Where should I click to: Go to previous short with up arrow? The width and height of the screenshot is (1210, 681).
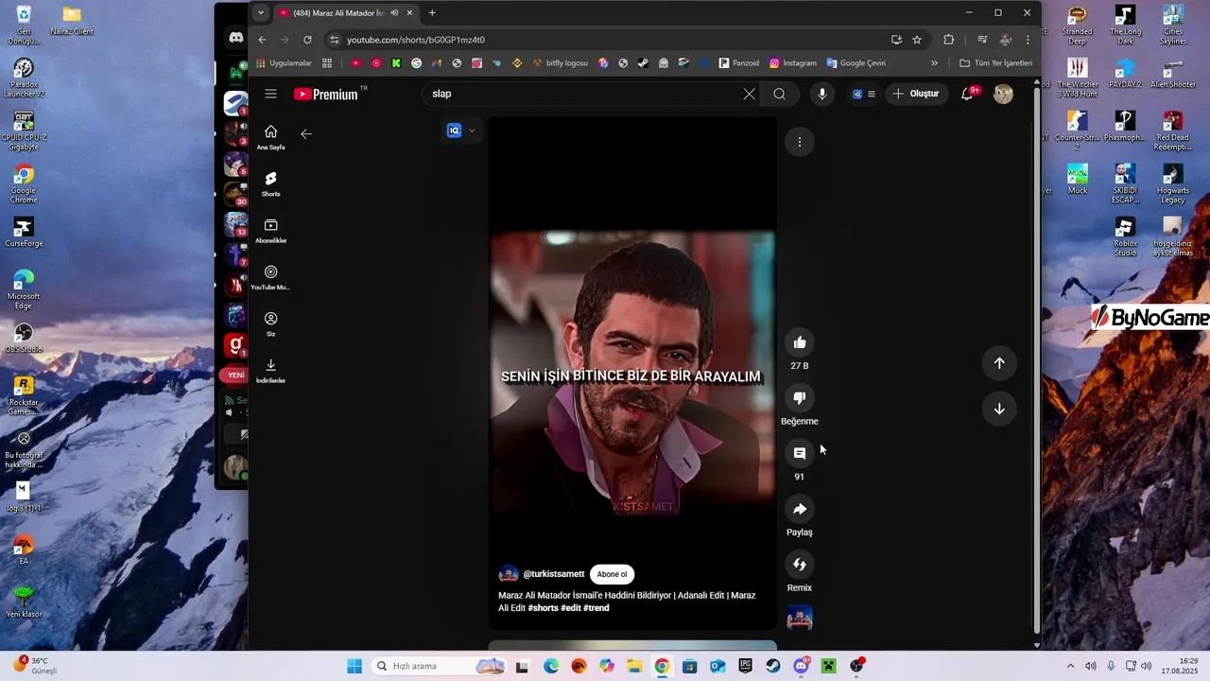[999, 363]
